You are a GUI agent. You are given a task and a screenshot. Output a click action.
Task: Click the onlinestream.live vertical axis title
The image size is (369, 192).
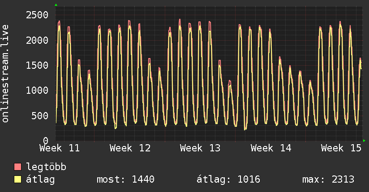pos(5,74)
